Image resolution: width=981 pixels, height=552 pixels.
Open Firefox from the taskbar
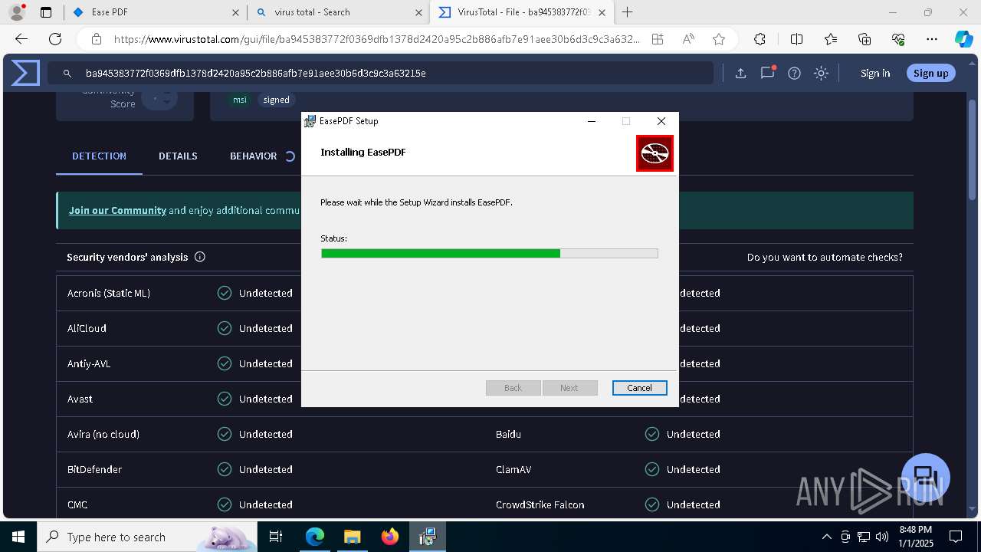[x=390, y=537]
